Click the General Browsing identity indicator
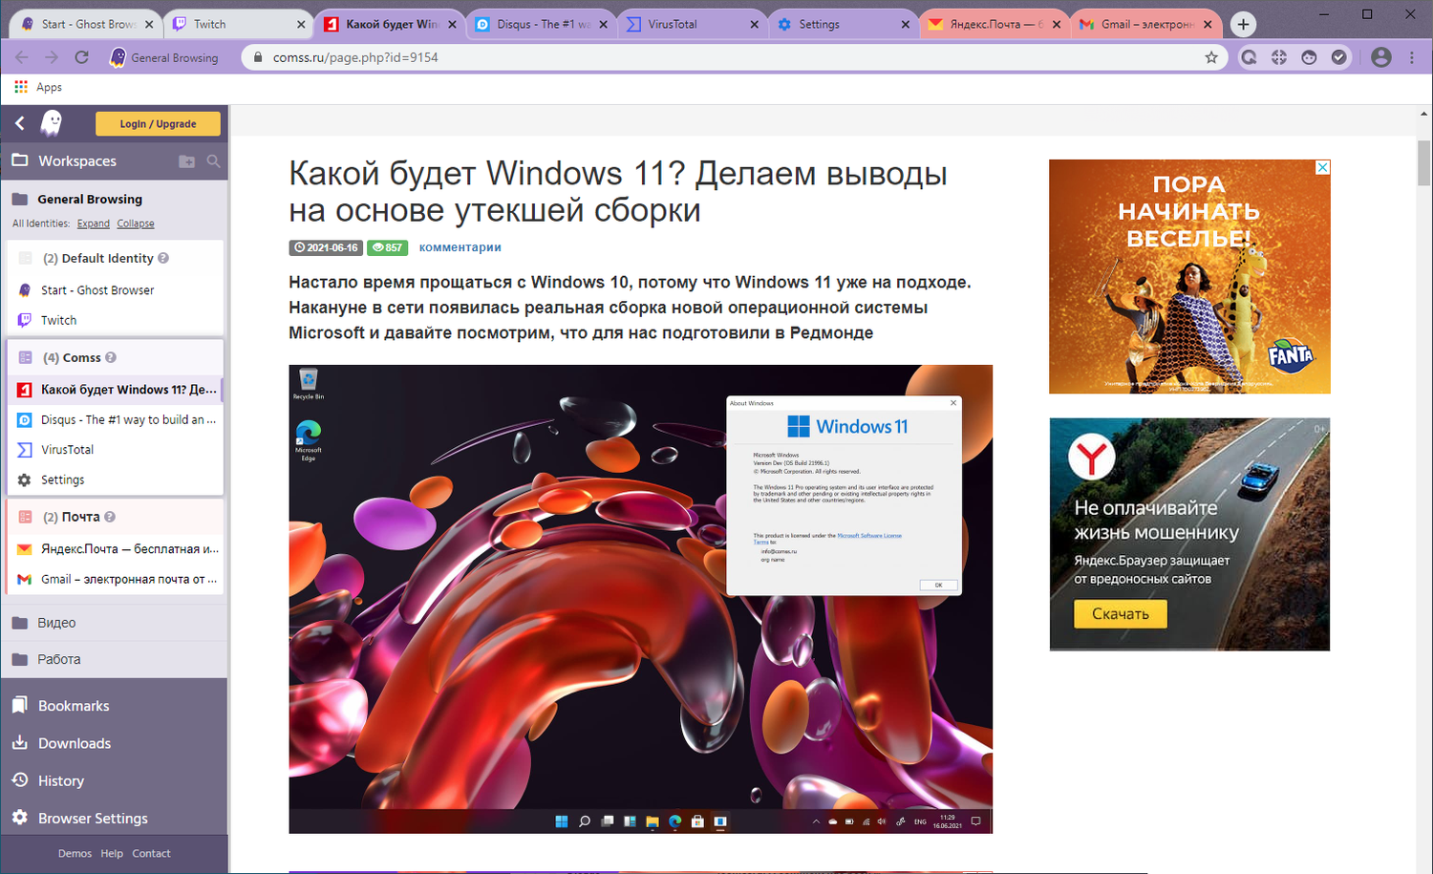The height and width of the screenshot is (874, 1433). tap(164, 57)
